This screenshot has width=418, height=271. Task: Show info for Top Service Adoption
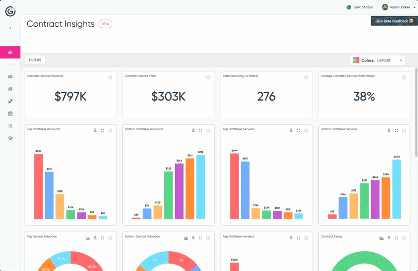(x=110, y=238)
